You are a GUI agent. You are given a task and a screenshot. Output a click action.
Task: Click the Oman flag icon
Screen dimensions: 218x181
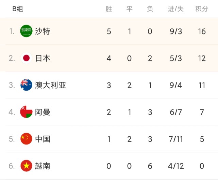26,112
